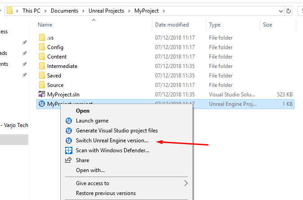Screen dimensions: 303x200
Task: Select the 'MyProject.sln' file name
Action: 63,95
